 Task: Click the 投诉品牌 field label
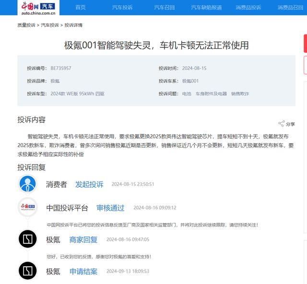37,81
